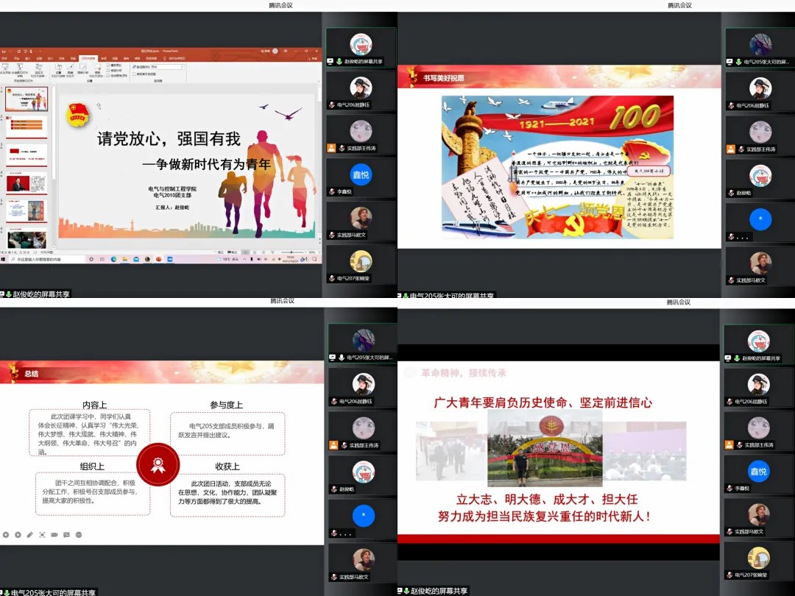
Task: Open Task View from the shared taskbar
Action: pos(102,260)
